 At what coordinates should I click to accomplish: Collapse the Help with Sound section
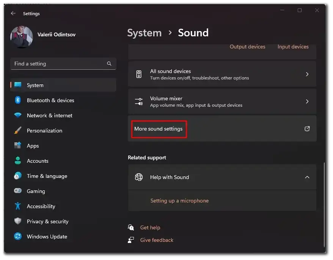pos(307,177)
